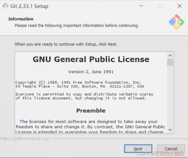The height and width of the screenshot is (158, 188).
Task: Click the 'Version 2, June 1991' text
Action: click(91, 72)
